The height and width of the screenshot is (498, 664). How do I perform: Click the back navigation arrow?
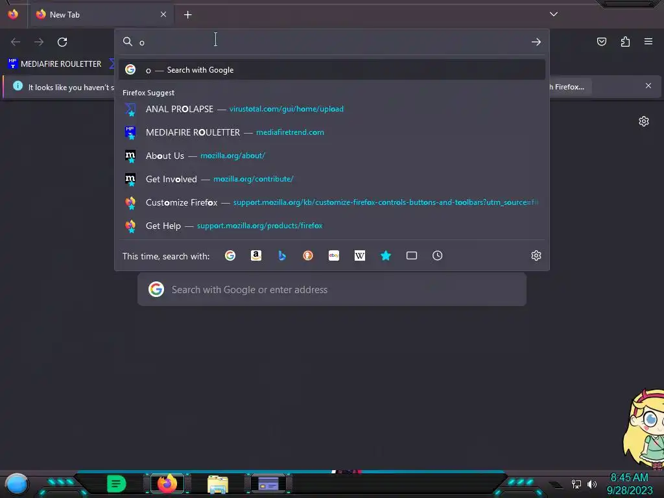pos(16,42)
